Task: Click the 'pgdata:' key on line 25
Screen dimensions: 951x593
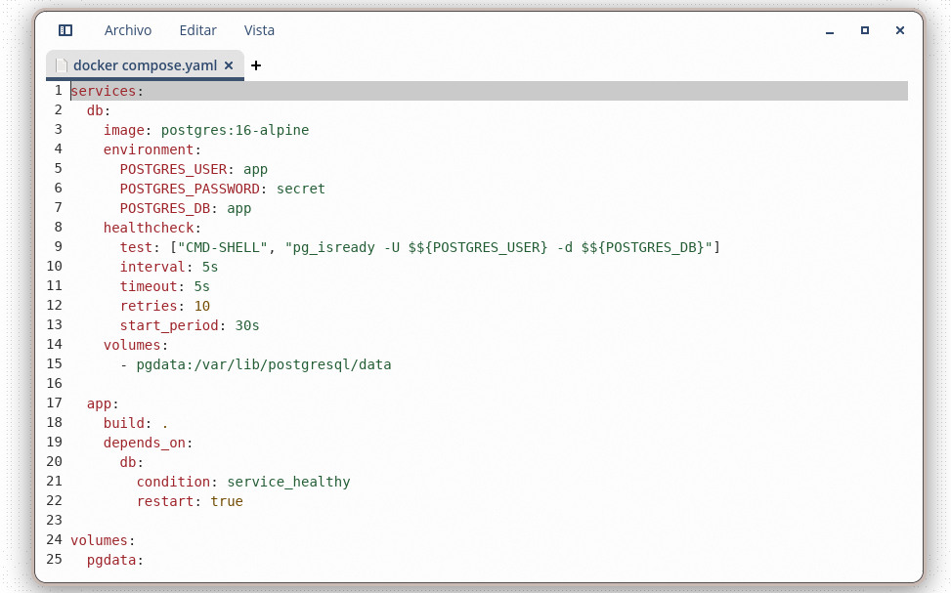Action: tap(115, 560)
